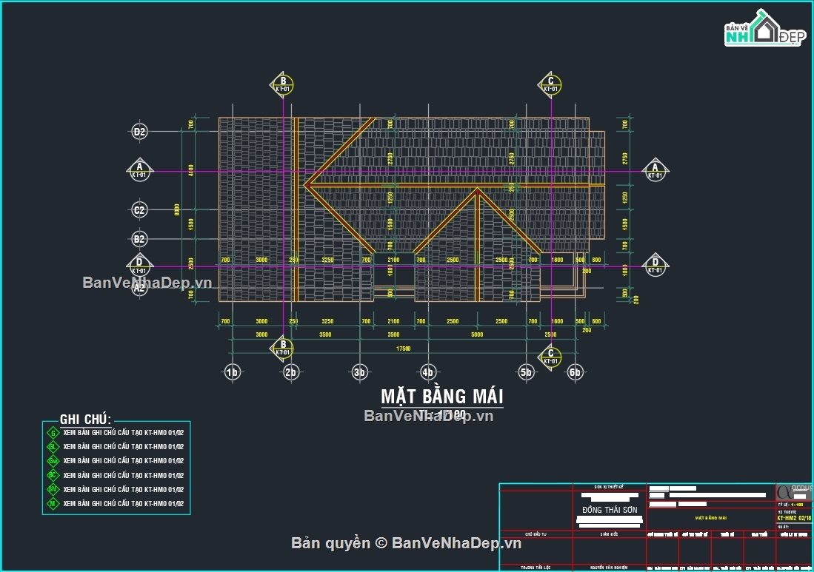Click the GHI CHÚ notes heading
814x572 pixels.
click(x=85, y=420)
